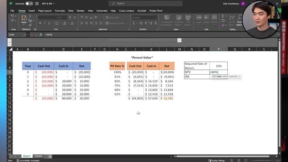Open Insert Function fx dialog
This screenshot has width=288, height=162.
(41, 35)
